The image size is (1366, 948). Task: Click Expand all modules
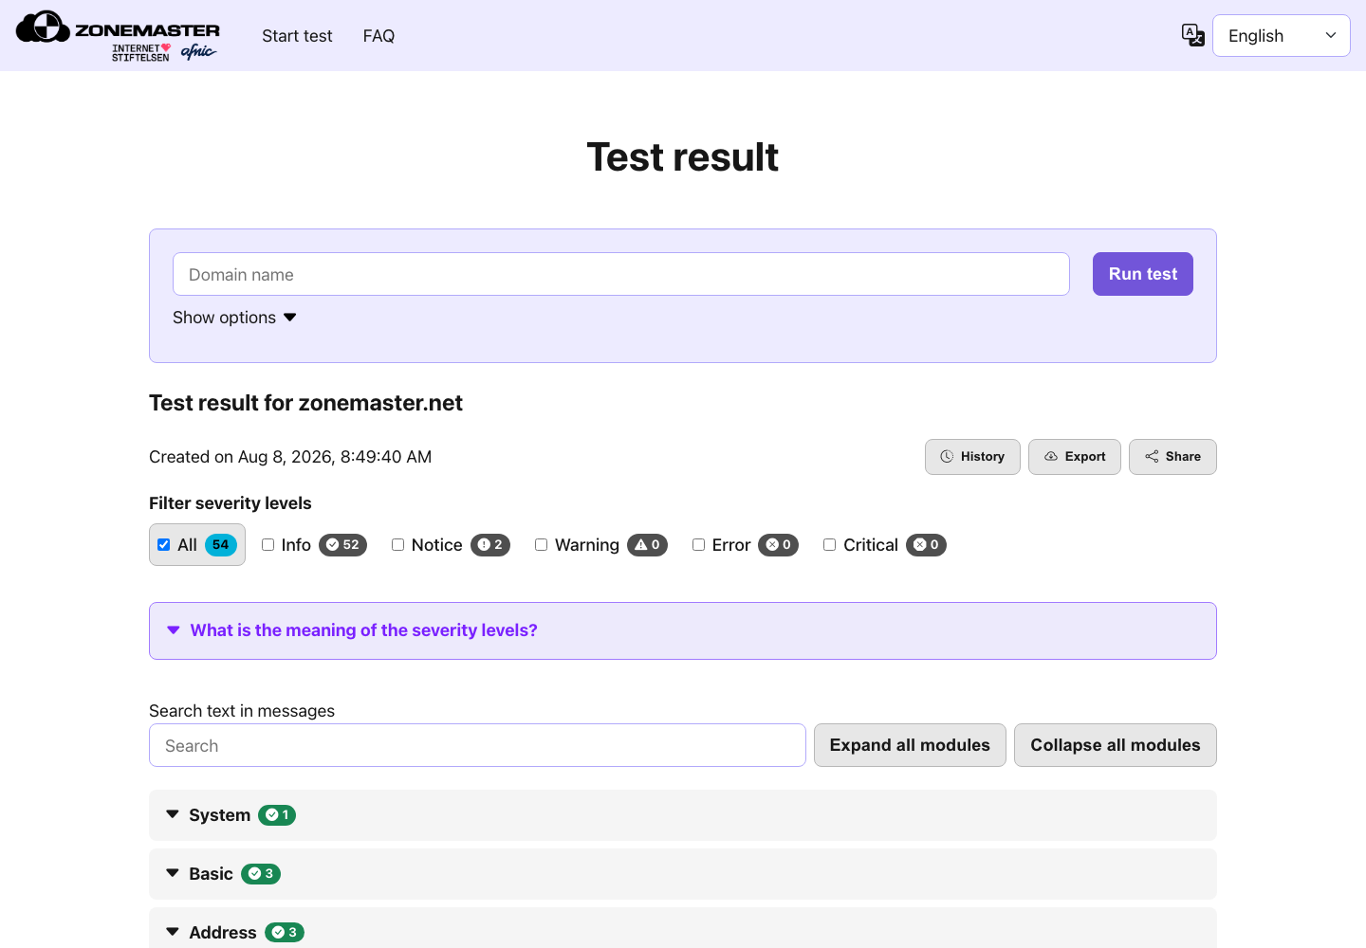[x=910, y=745]
